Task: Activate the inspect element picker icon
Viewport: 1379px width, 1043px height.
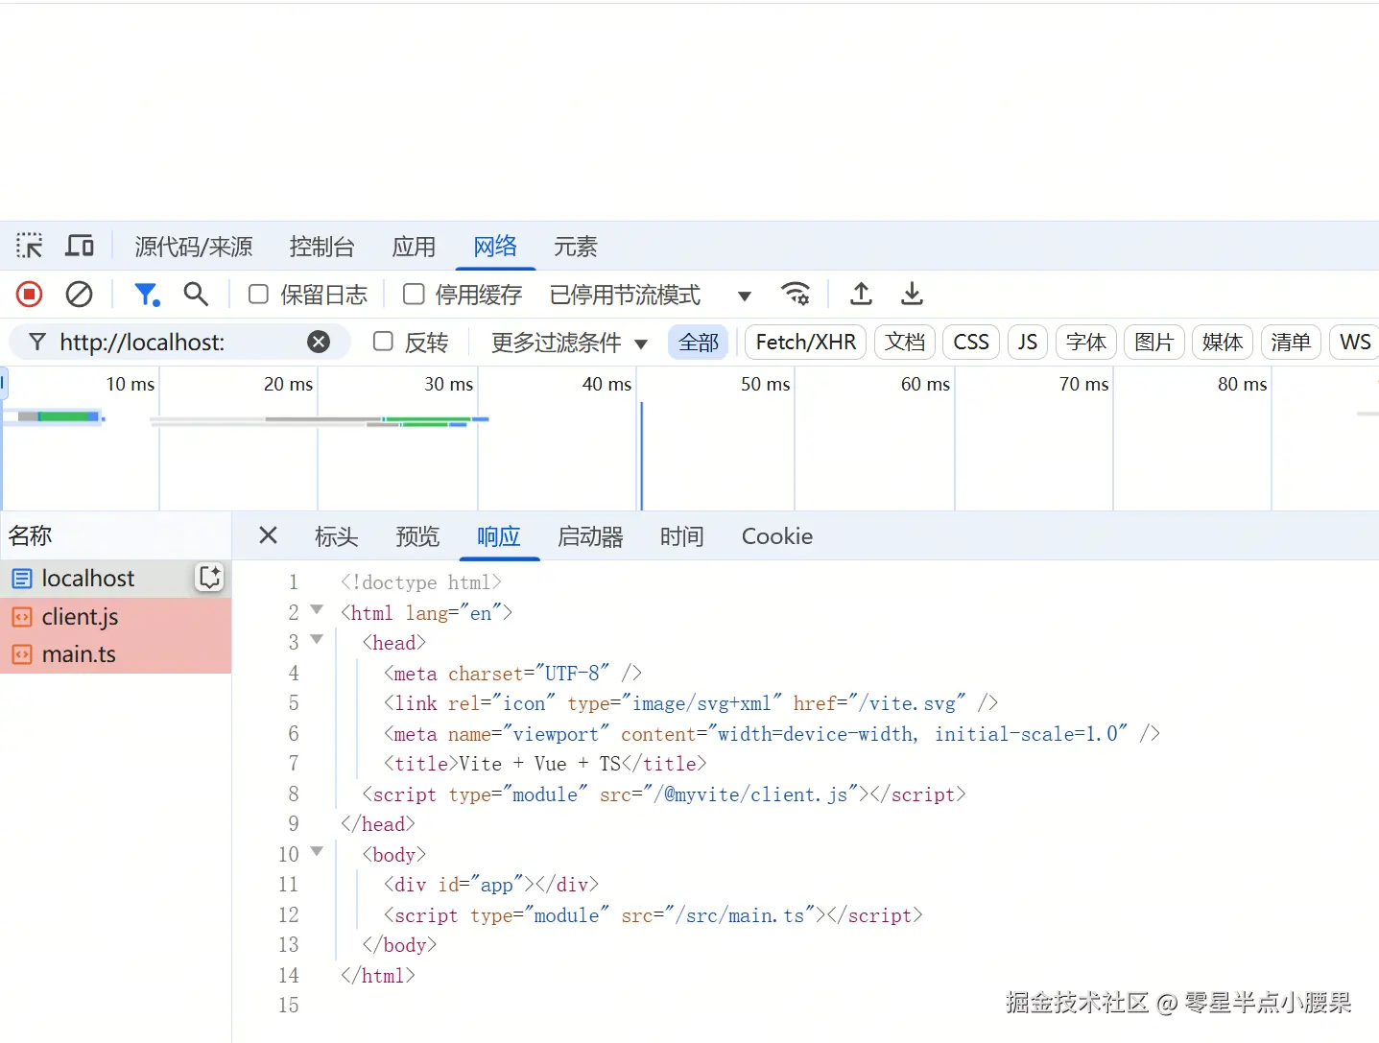Action: pyautogui.click(x=30, y=246)
